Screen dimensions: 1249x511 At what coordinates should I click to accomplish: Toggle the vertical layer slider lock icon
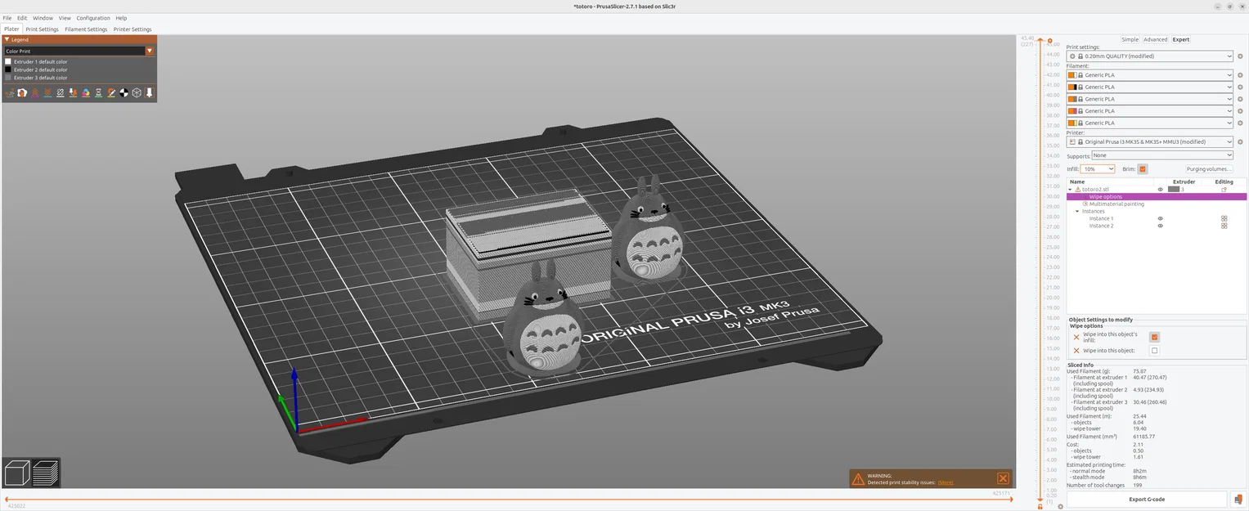(x=1040, y=506)
